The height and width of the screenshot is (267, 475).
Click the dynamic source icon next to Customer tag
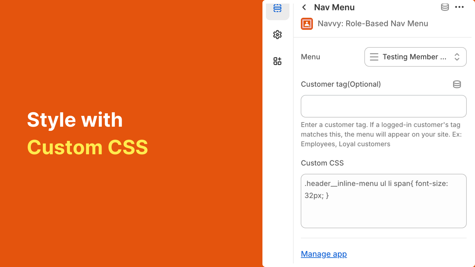click(457, 84)
